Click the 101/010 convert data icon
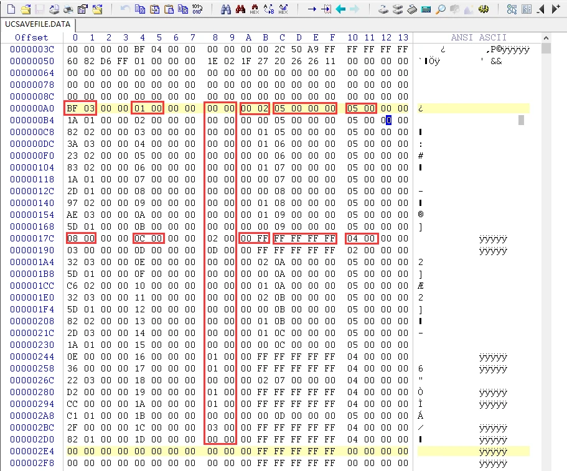Image resolution: width=567 pixels, height=471 pixels. [197, 9]
